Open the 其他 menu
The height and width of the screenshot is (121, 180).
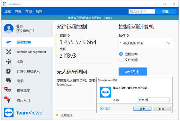click(18, 11)
